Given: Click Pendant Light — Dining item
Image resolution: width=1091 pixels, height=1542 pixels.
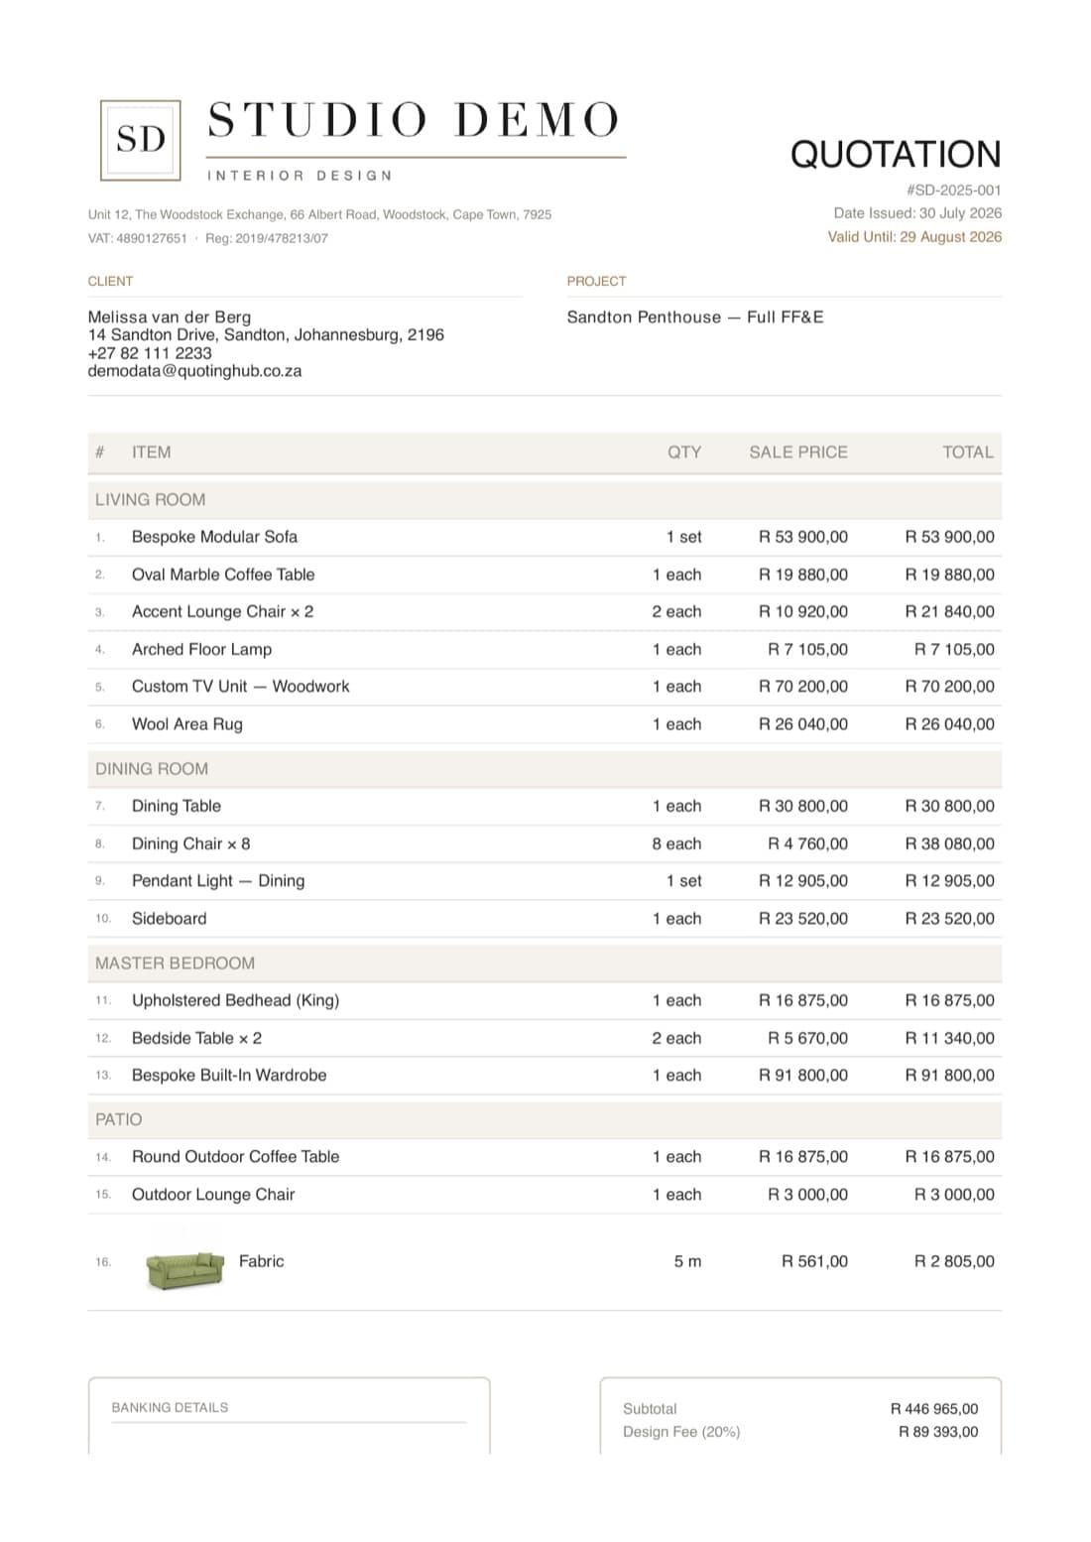Looking at the screenshot, I should click(218, 881).
